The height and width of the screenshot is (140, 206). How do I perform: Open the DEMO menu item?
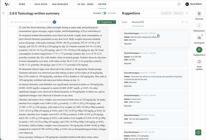coord(22,4)
